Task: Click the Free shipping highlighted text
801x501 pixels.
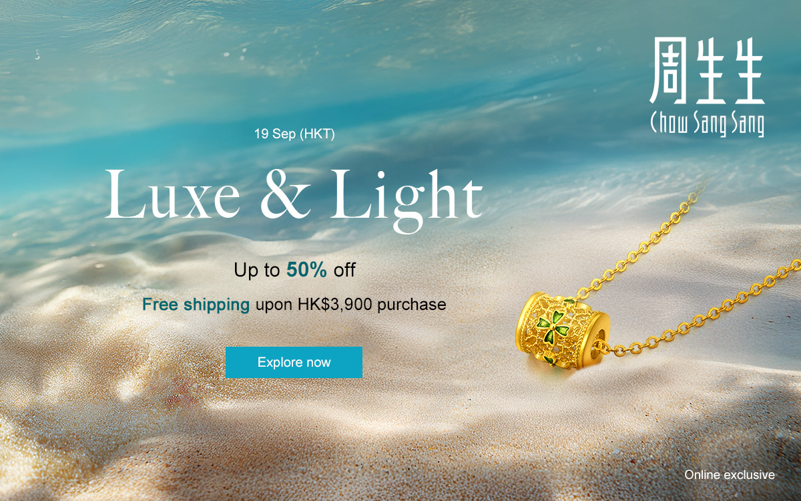Action: coord(196,305)
